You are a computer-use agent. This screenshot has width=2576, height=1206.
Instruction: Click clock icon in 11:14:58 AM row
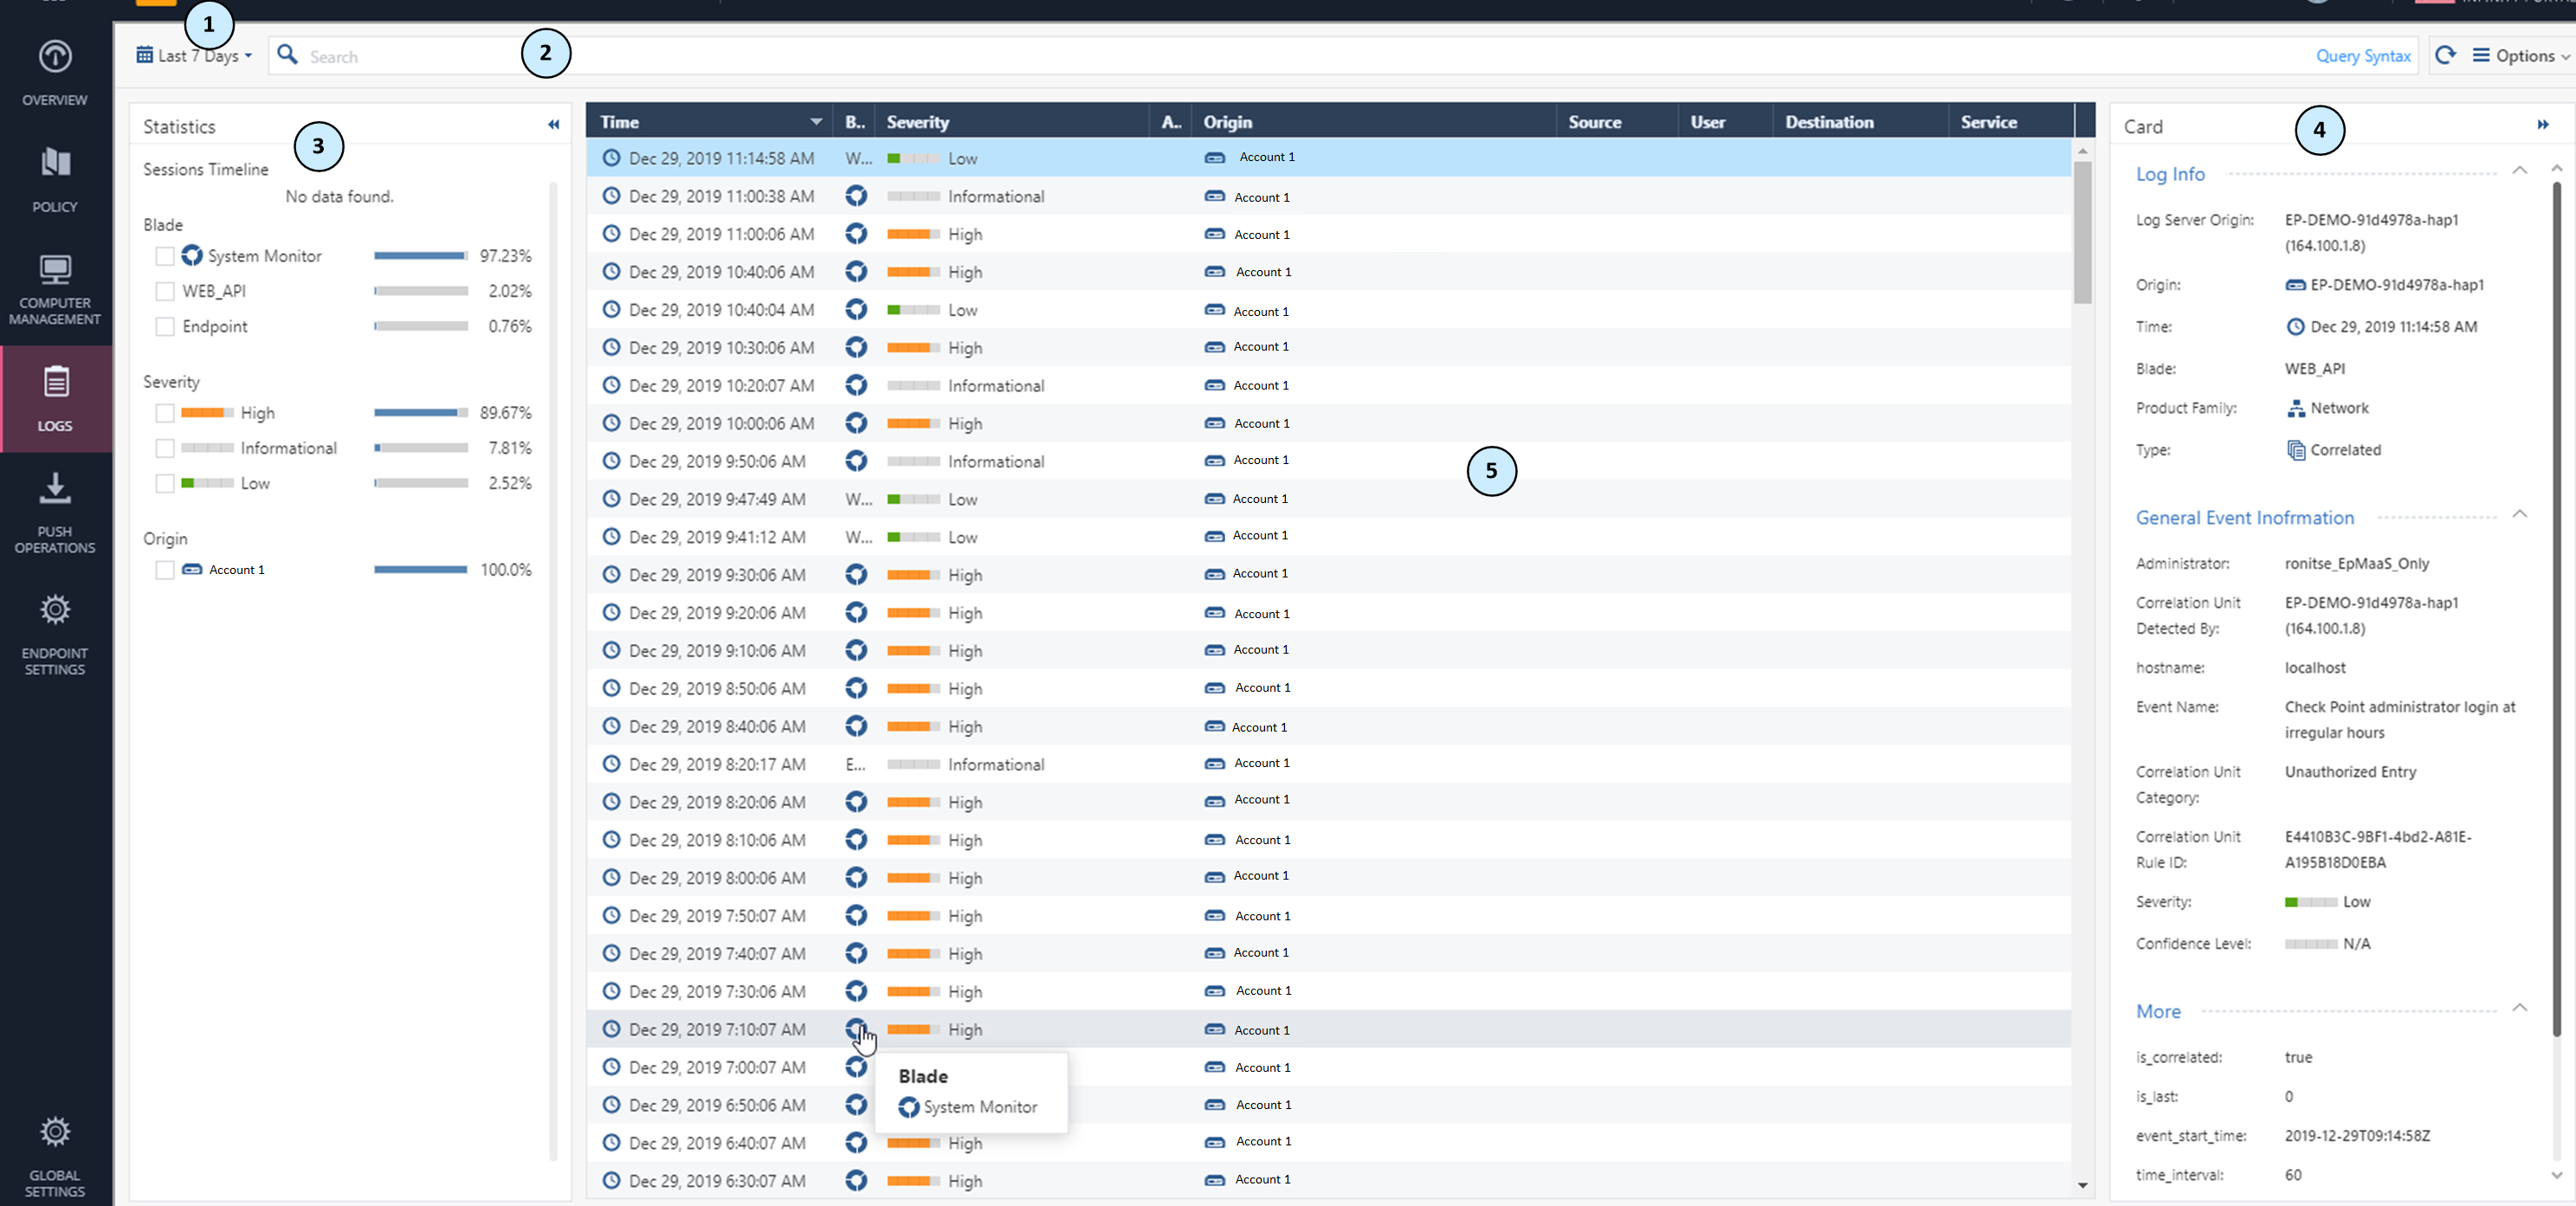tap(611, 158)
